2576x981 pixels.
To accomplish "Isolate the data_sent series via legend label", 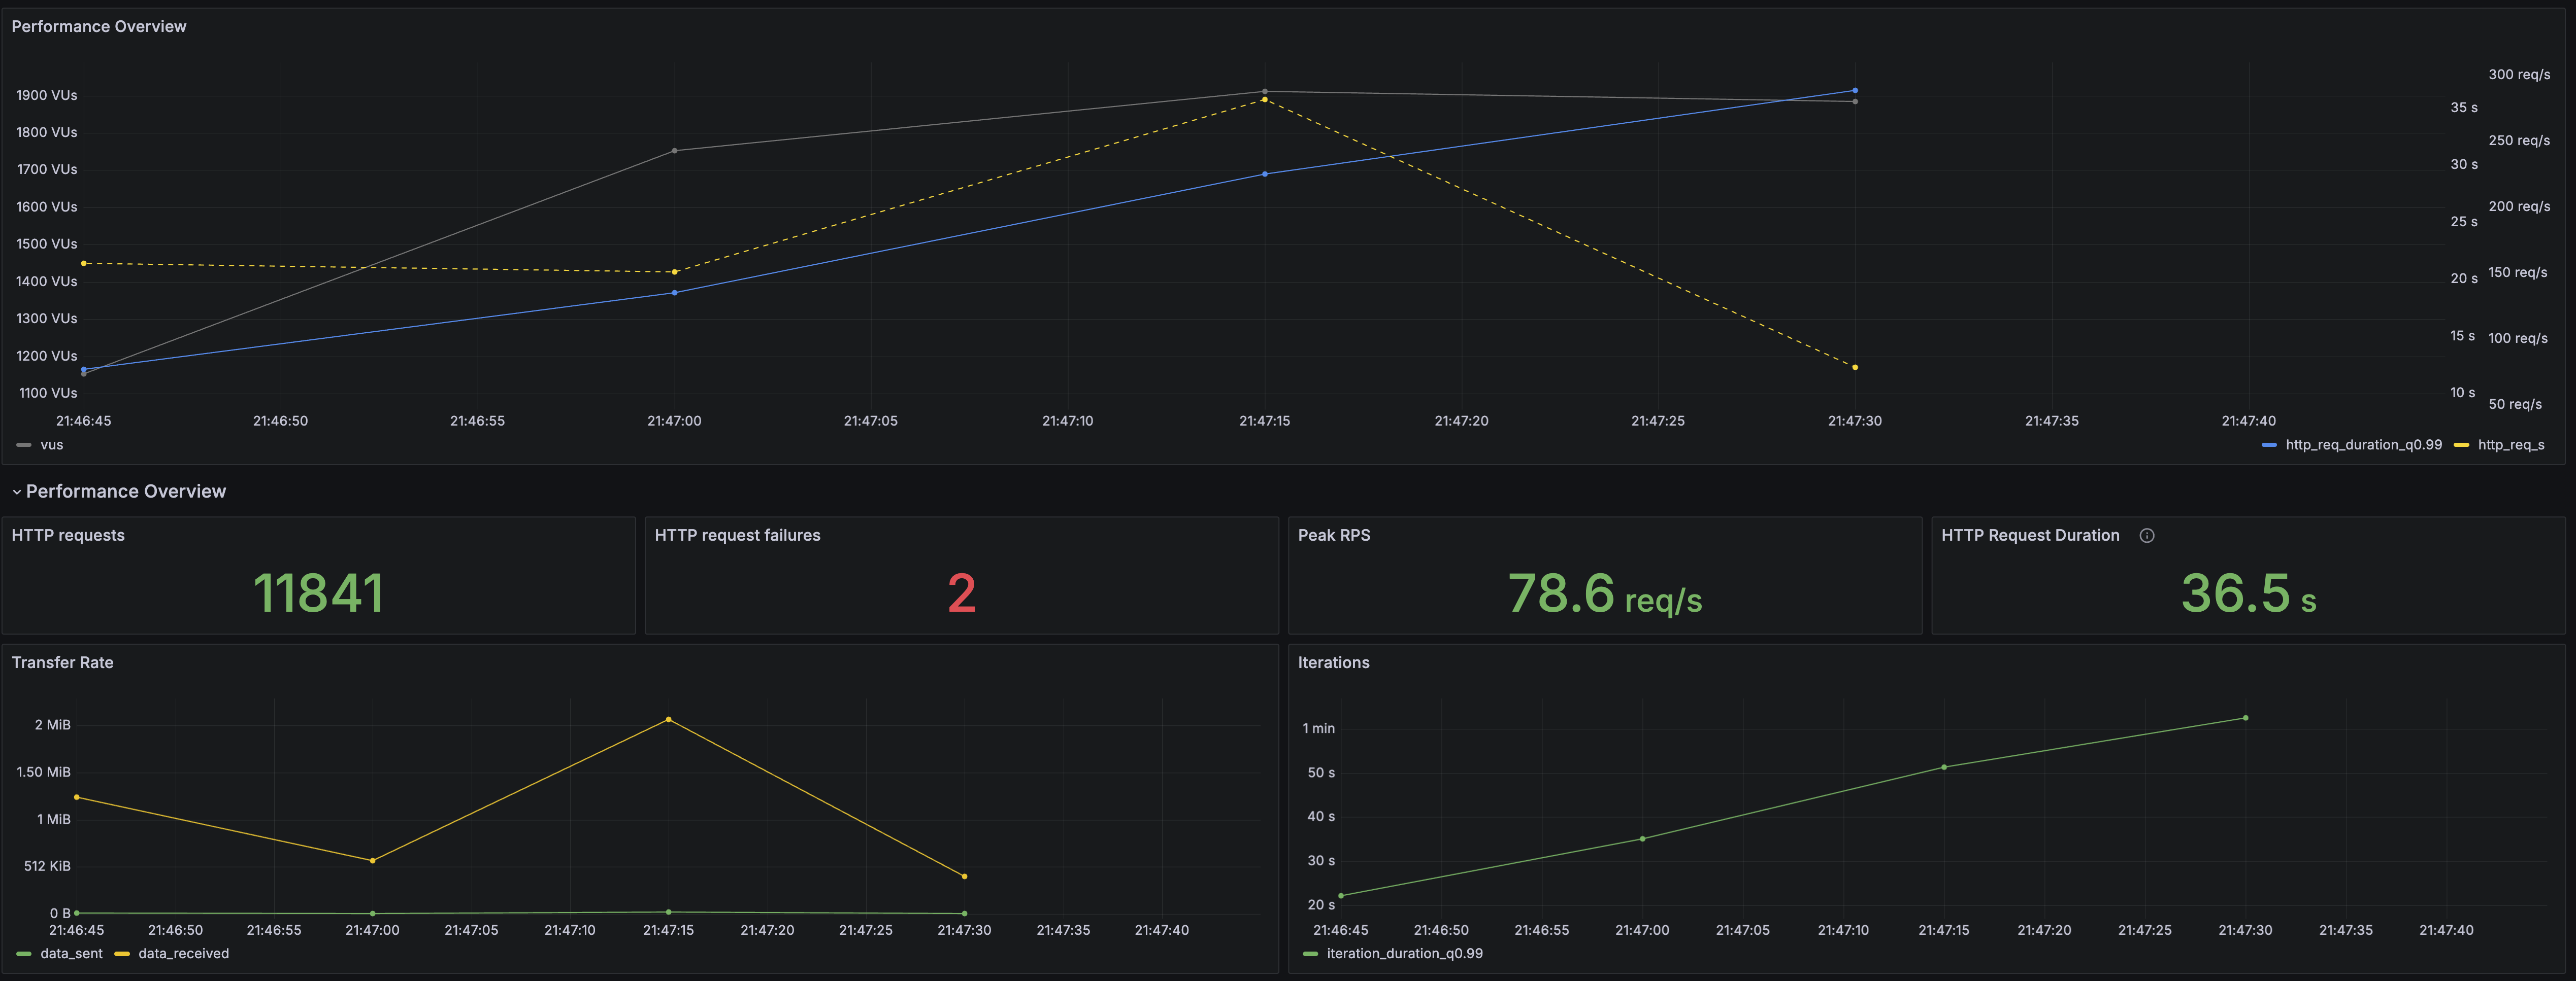I will coord(71,954).
